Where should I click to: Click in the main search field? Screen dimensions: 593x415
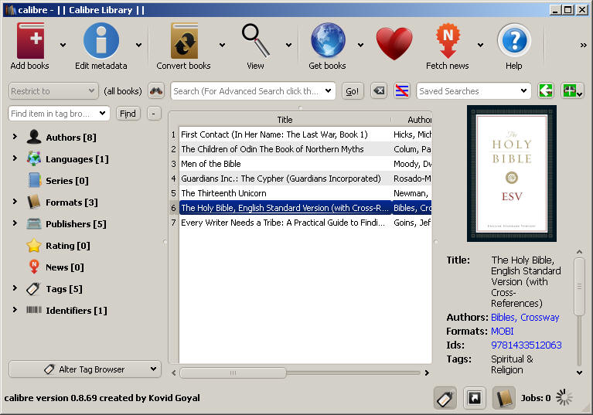point(247,91)
